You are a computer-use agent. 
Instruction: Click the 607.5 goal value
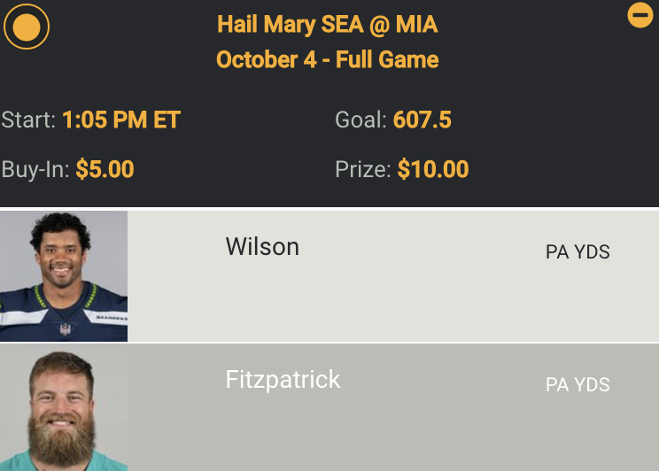click(x=423, y=120)
